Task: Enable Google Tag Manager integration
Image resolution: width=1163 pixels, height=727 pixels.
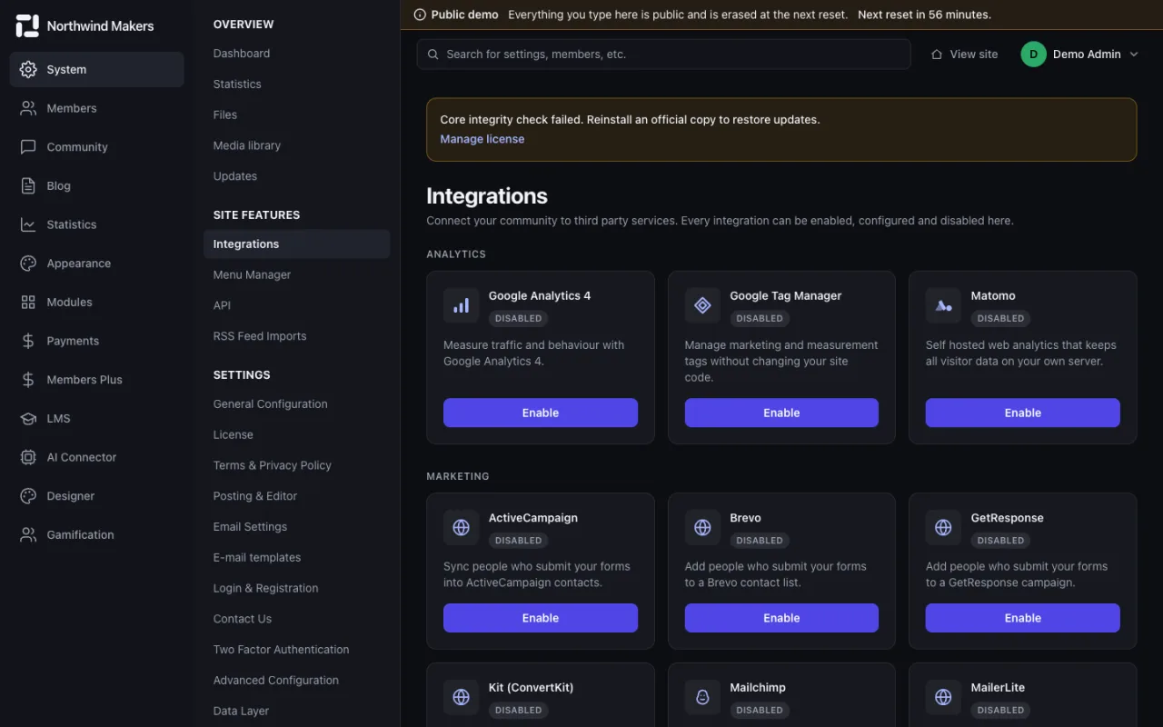Action: 781,413
